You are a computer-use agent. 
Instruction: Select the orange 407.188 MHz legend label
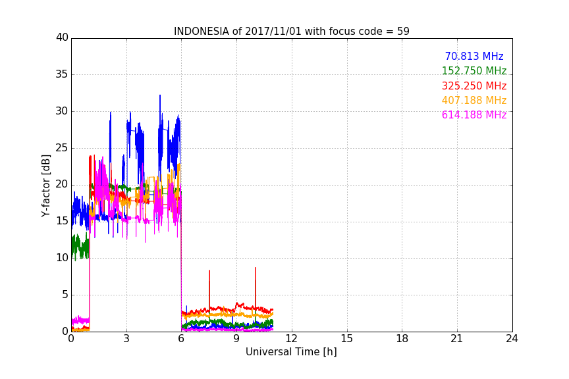[474, 100]
